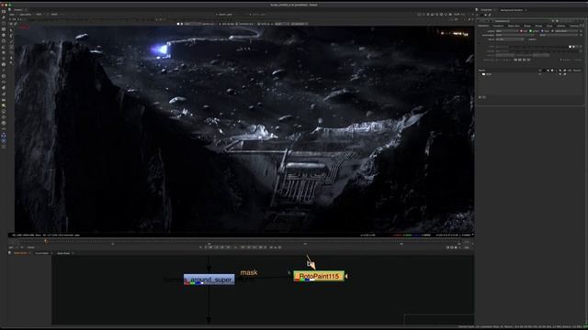Switch to the Node Graph tab
This screenshot has width=588, height=330.
click(x=20, y=253)
